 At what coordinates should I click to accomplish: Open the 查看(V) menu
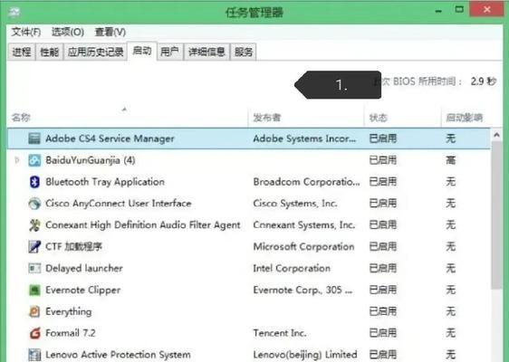coord(110,32)
